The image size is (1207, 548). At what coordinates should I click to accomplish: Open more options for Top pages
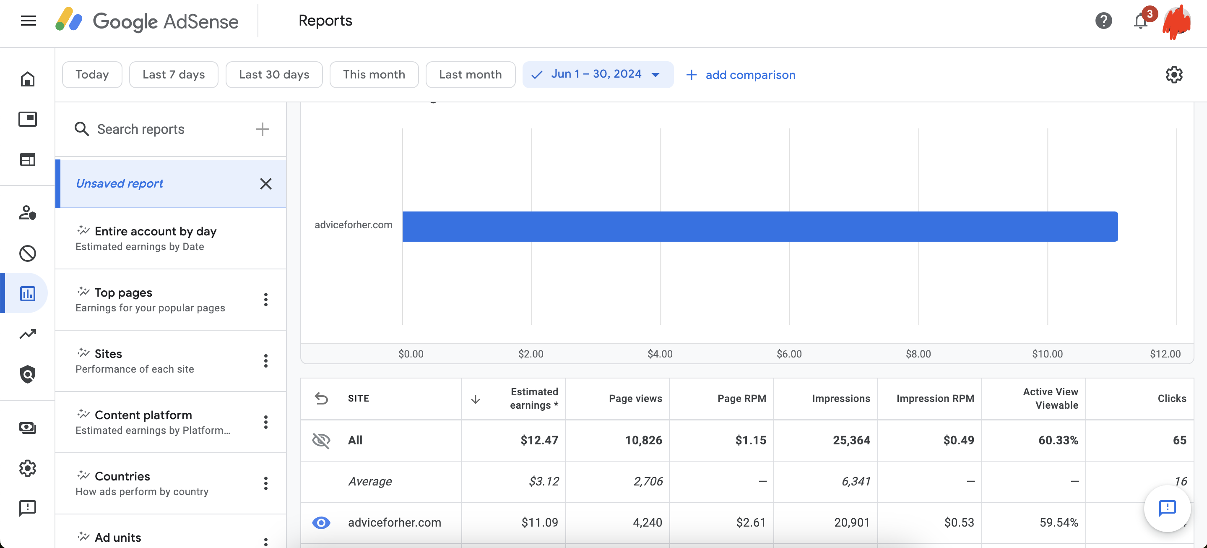[x=265, y=300]
